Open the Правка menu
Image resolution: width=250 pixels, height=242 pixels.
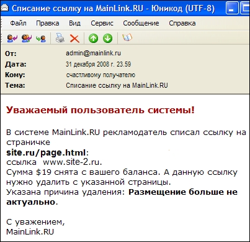[x=48, y=23]
